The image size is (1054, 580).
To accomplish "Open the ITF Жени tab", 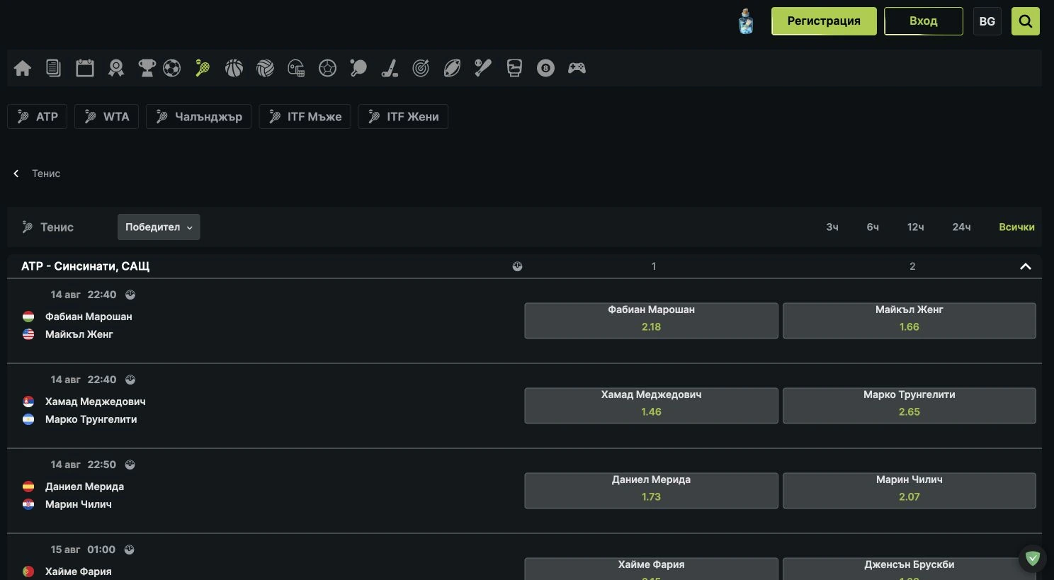I will [x=403, y=117].
